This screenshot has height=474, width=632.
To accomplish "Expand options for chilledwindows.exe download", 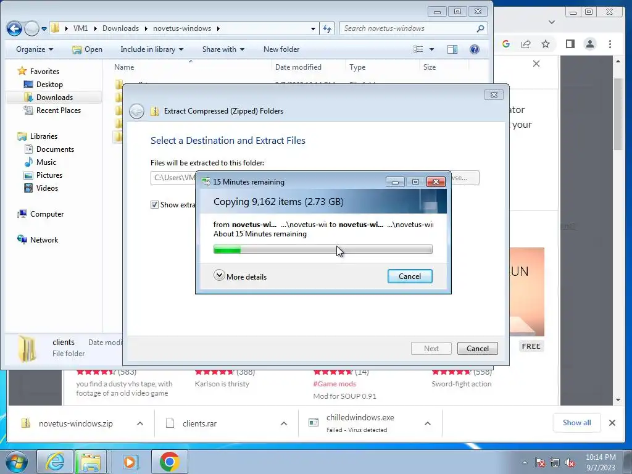I will pyautogui.click(x=428, y=423).
